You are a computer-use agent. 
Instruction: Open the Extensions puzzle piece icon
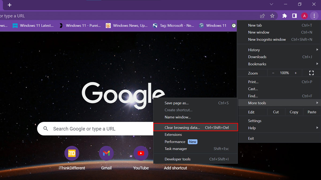coord(285,16)
